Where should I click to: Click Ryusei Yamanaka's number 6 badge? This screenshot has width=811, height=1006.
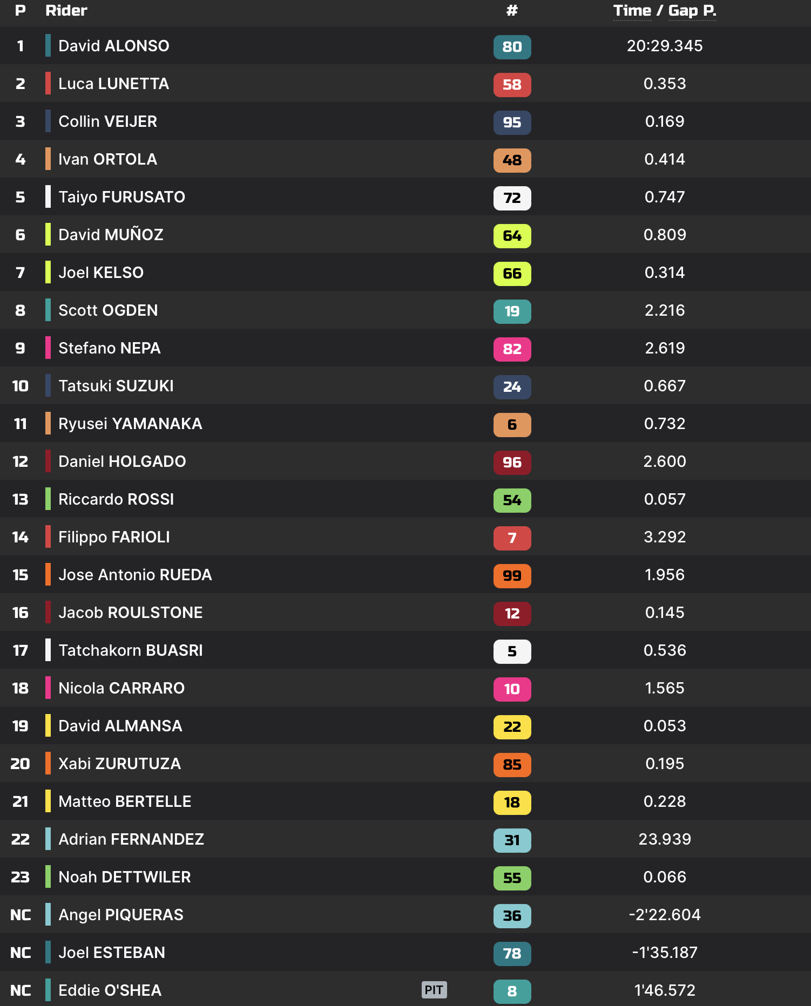pyautogui.click(x=512, y=425)
